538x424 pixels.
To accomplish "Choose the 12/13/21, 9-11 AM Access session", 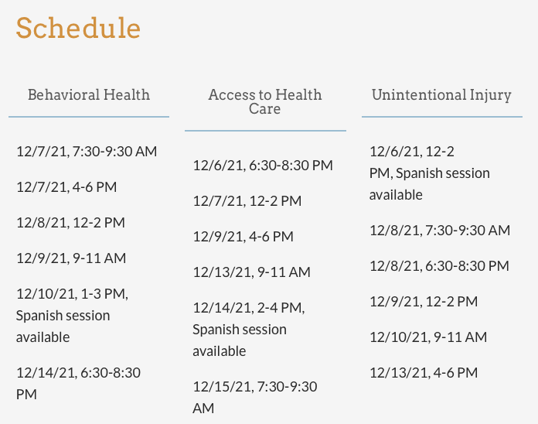I will click(251, 272).
